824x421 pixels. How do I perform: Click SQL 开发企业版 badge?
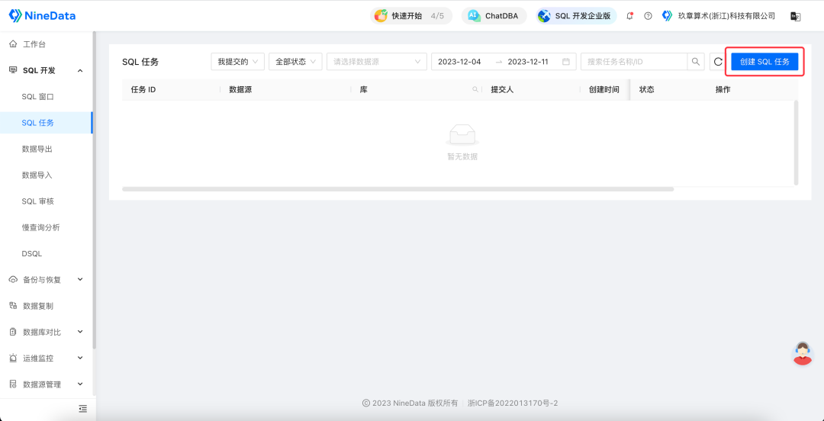pos(576,16)
